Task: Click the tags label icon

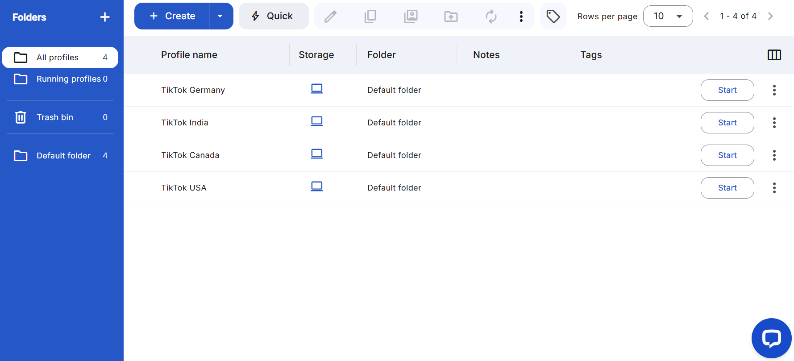Action: [x=553, y=16]
